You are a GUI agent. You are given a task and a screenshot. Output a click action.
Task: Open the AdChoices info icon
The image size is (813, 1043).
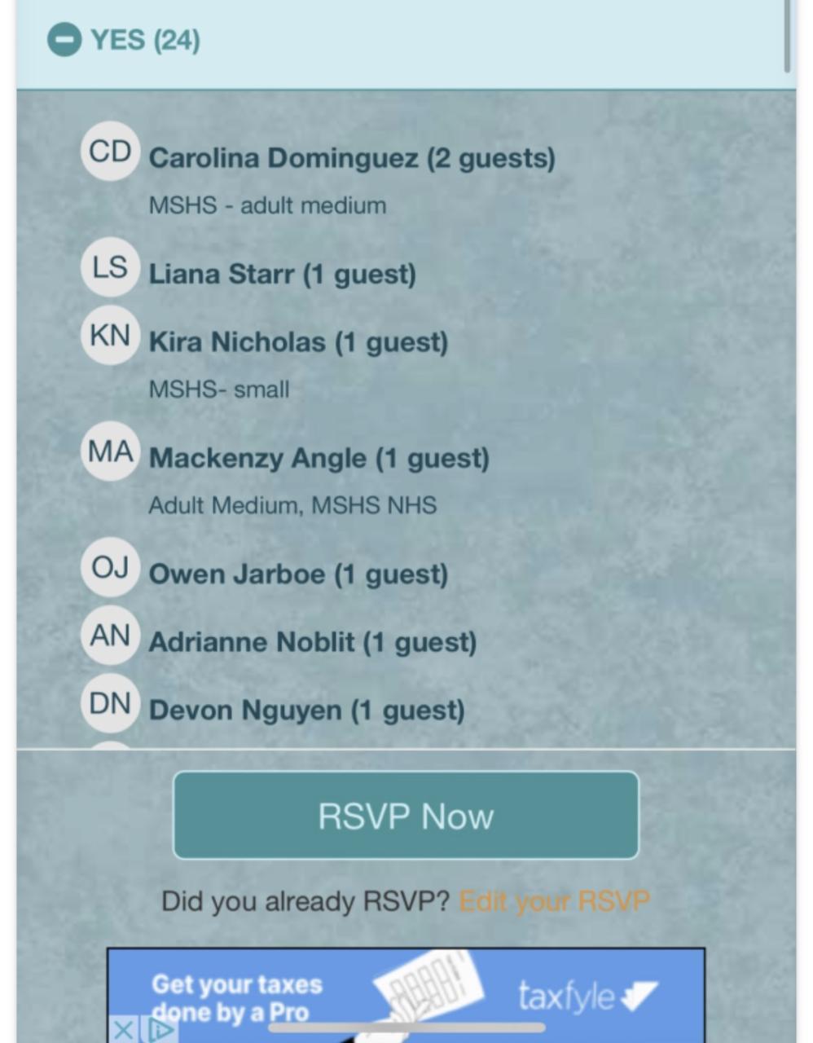160,1030
